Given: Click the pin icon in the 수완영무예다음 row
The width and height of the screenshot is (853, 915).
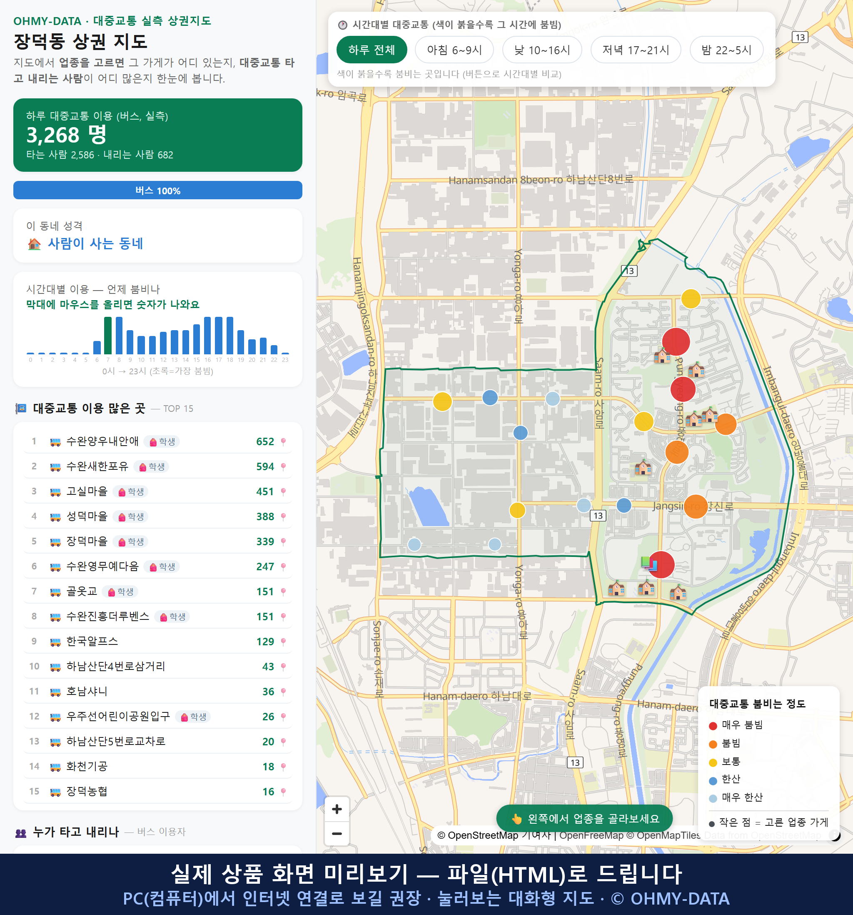Looking at the screenshot, I should coord(283,567).
